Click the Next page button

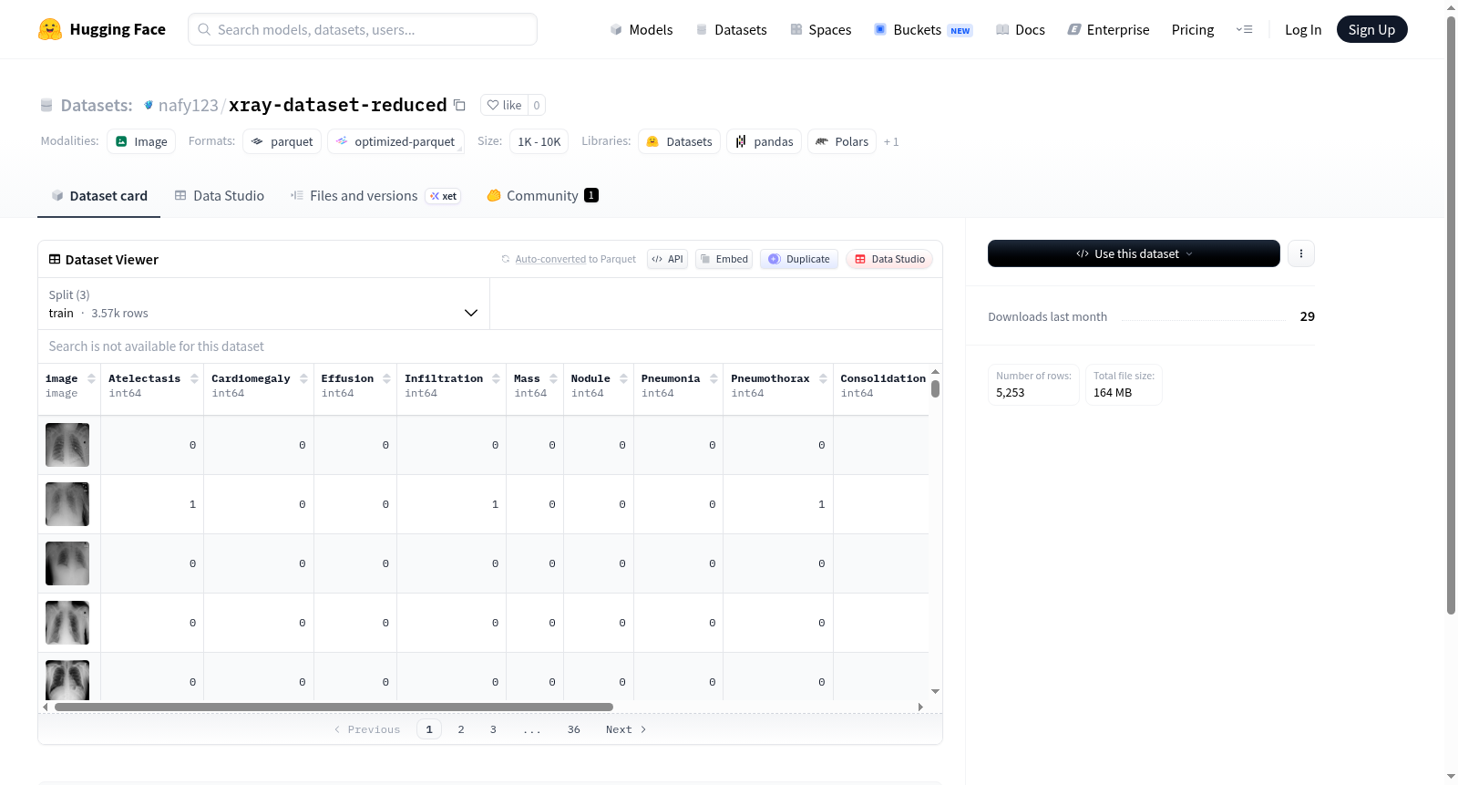pyautogui.click(x=626, y=729)
